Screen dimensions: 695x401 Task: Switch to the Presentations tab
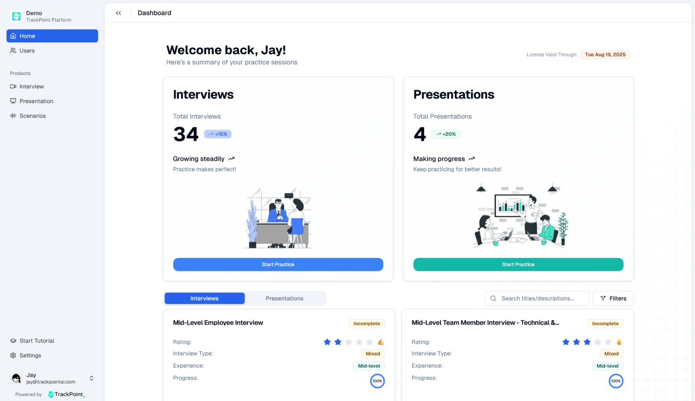(x=285, y=298)
